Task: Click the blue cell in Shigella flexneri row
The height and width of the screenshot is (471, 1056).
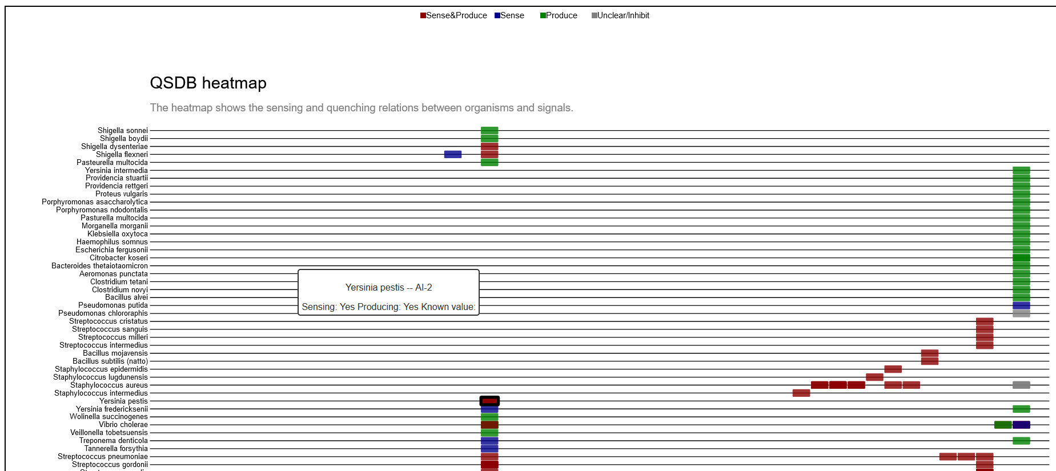Action: 453,155
